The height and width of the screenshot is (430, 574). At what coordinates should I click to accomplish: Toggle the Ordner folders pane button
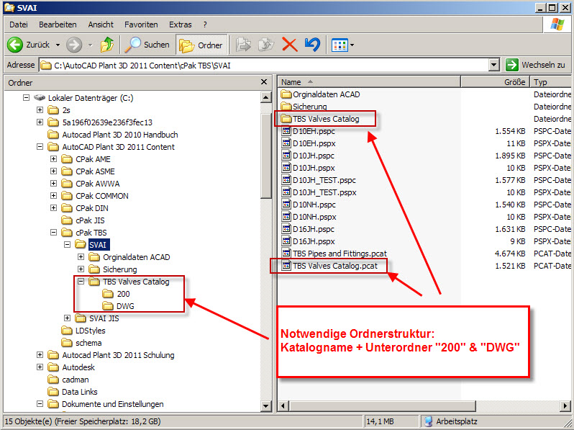pyautogui.click(x=201, y=45)
